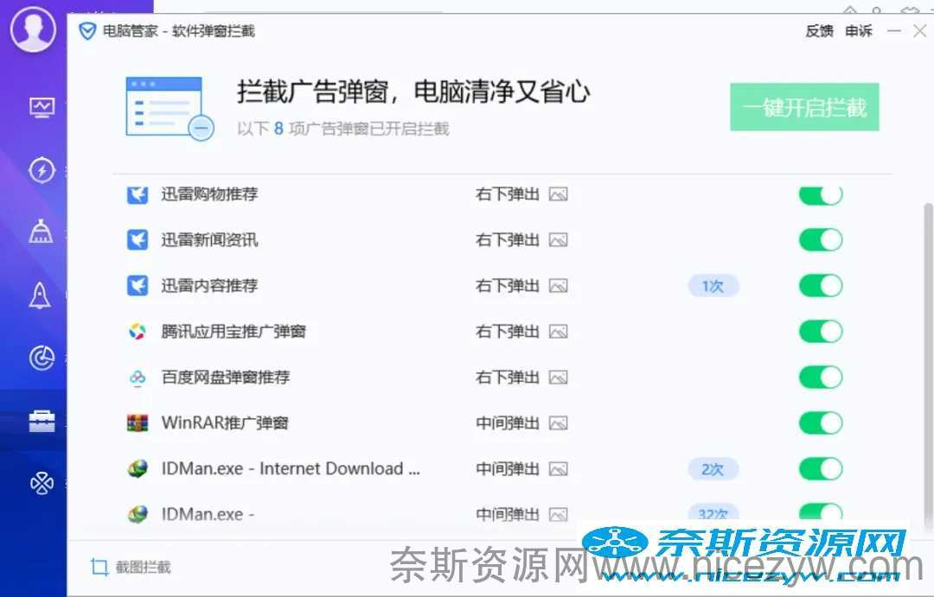Open the user avatar profile in the sidebar
This screenshot has height=597, width=934.
point(33,29)
